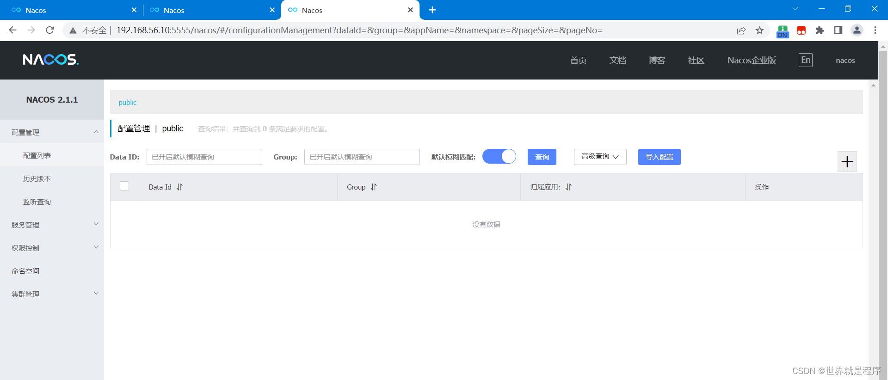The image size is (888, 380).
Task: Close the active third Nacos tab
Action: tap(410, 10)
